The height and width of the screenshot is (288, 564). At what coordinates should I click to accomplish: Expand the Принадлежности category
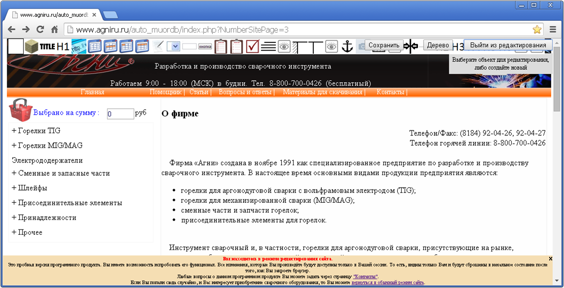[44, 218]
